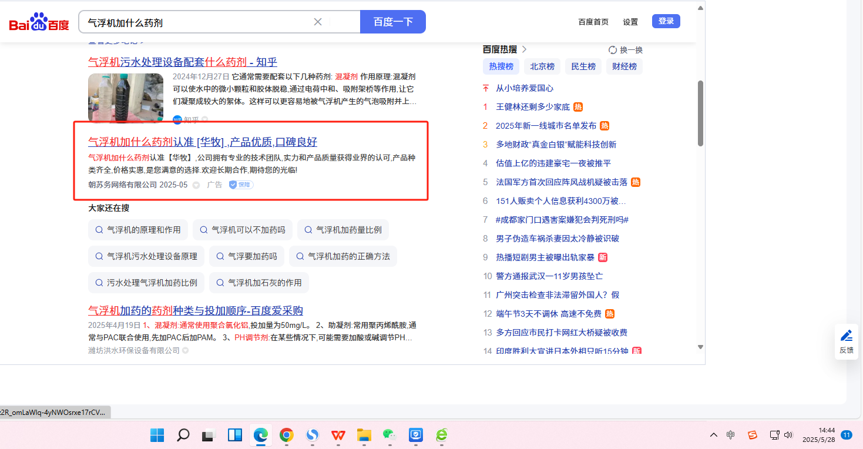Viewport: 863px width, 449px height.
Task: Click the Sogou input method tray icon
Action: click(753, 435)
